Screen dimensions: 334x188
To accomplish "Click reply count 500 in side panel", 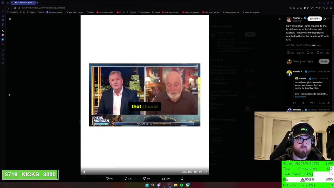I will coord(290,53).
